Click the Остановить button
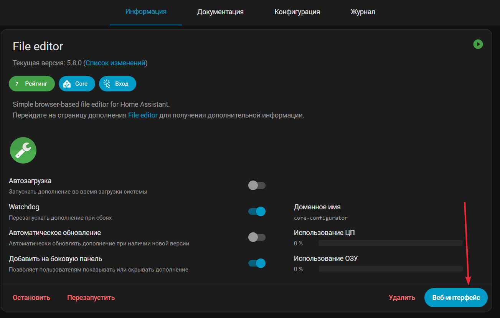 click(31, 298)
